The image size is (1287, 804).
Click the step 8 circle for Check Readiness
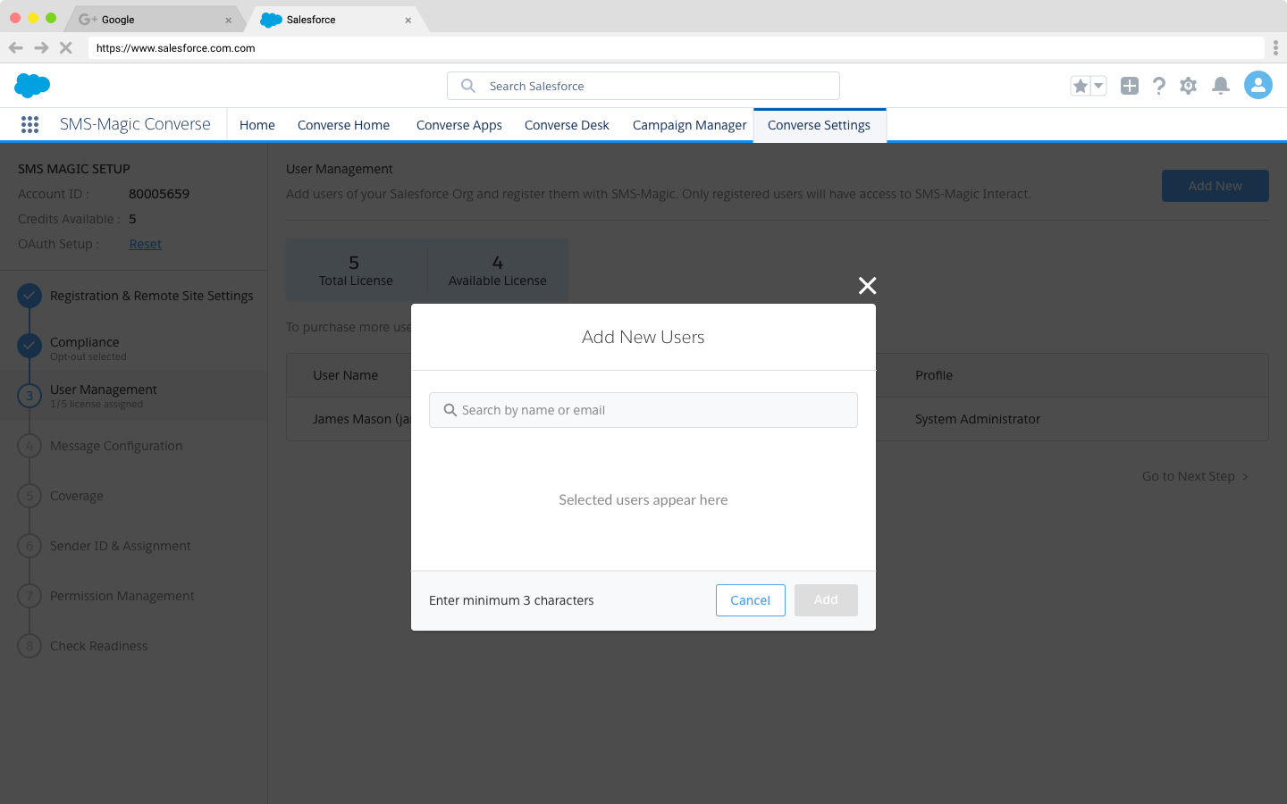coord(29,646)
